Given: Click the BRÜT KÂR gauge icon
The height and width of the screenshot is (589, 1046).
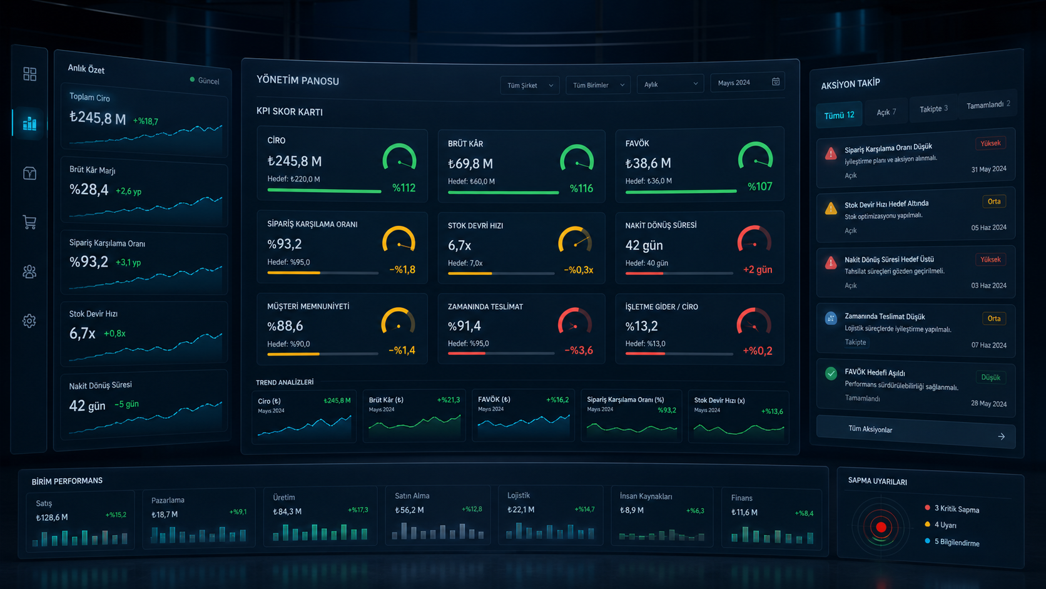Looking at the screenshot, I should coord(577,159).
